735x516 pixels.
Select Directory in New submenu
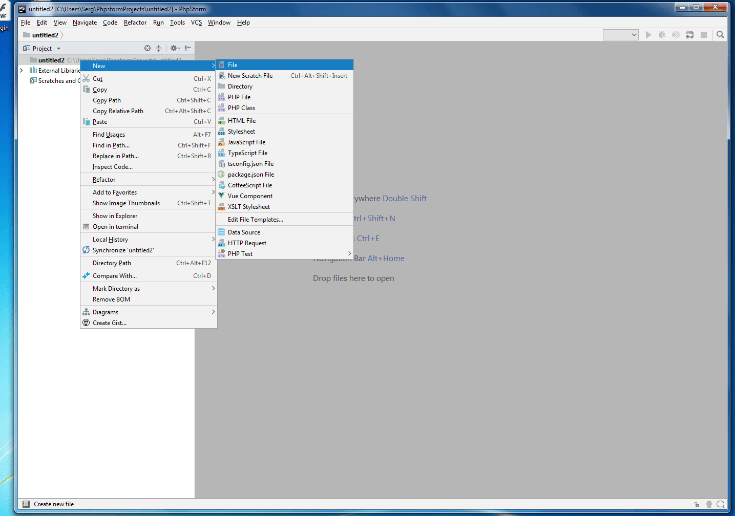pyautogui.click(x=284, y=87)
